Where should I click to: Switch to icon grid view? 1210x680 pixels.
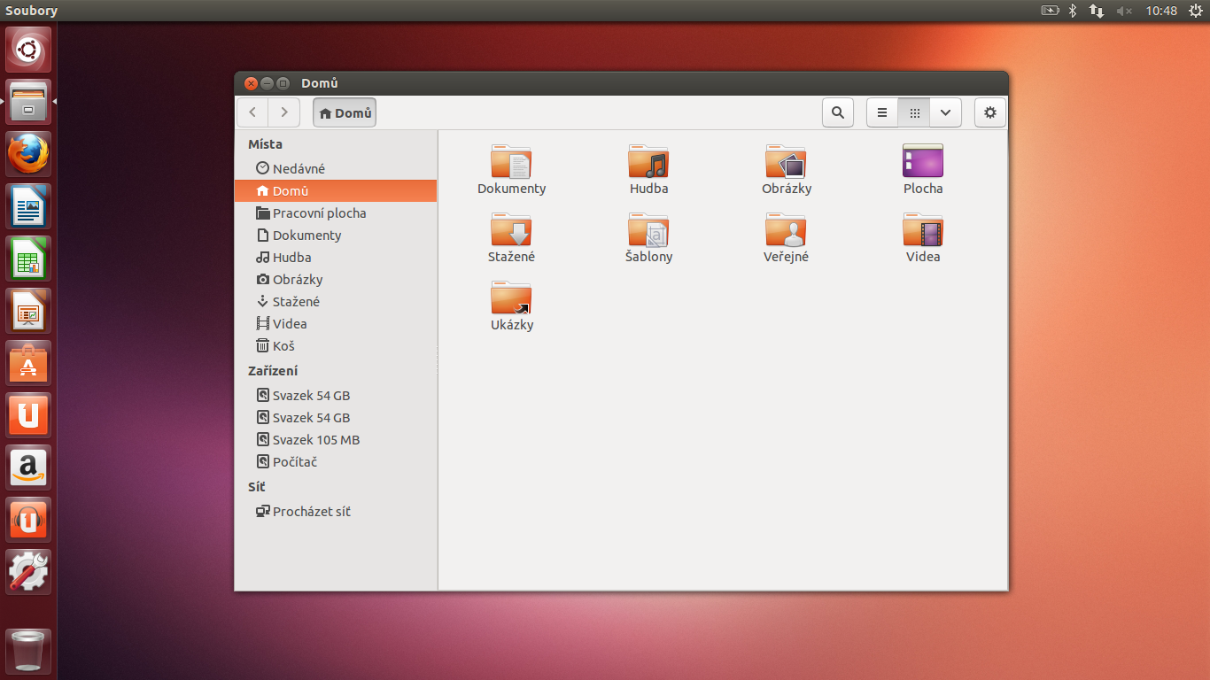click(914, 112)
